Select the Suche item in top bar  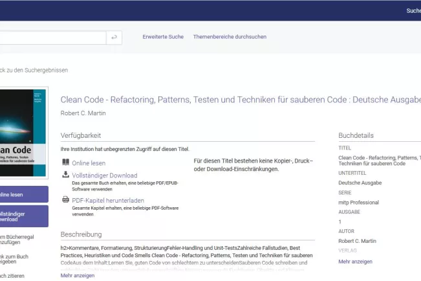pyautogui.click(x=413, y=10)
